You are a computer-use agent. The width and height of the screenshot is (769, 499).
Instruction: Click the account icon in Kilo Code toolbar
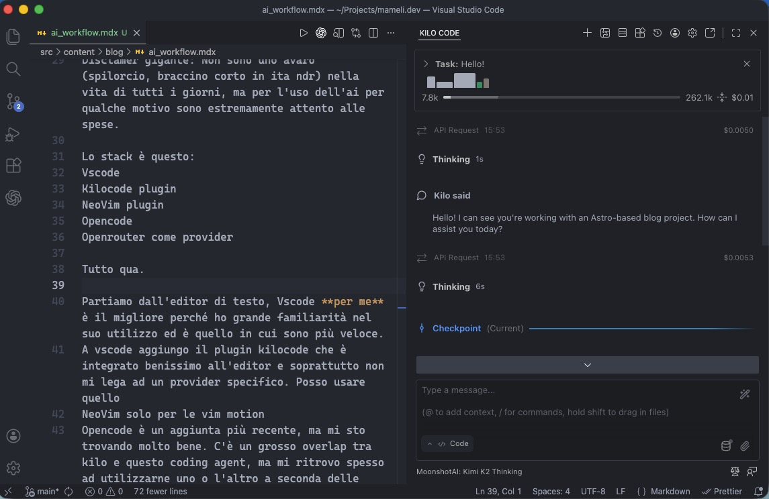pos(675,32)
